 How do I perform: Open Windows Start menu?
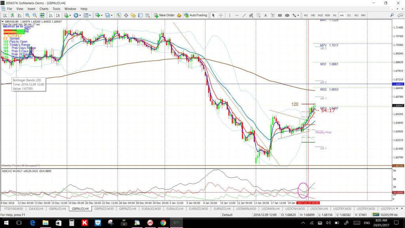tap(6, 222)
